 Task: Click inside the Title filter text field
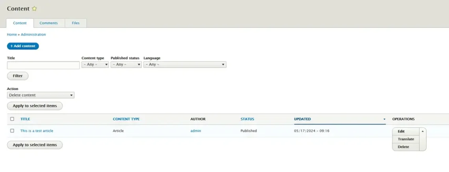(x=43, y=65)
